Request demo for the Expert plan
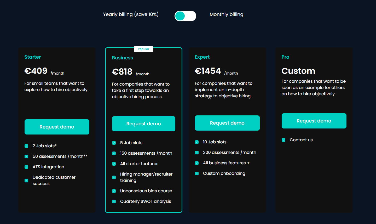This screenshot has height=224, width=376. tap(227, 123)
